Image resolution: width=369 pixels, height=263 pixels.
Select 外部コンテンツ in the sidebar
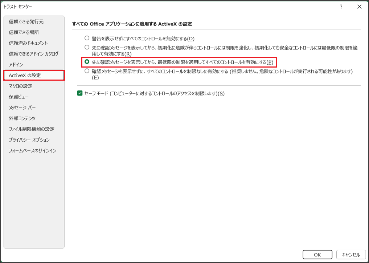(20, 118)
